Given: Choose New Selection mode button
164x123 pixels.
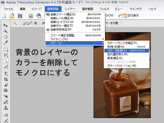Looking at the screenshot, I should tap(24, 23).
